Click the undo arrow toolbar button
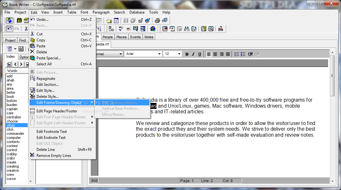 tap(9, 28)
